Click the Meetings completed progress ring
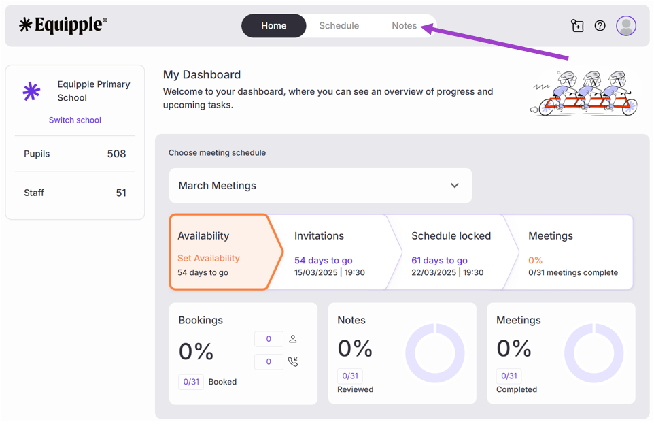Viewport: 654px width, 424px height. 594,353
